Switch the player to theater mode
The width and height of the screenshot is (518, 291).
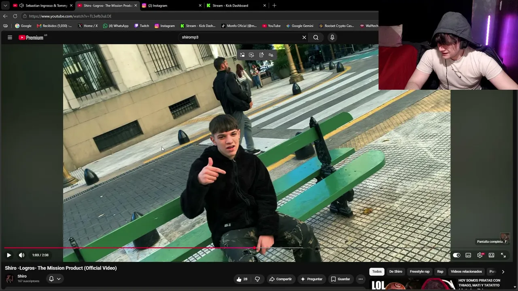point(491,255)
